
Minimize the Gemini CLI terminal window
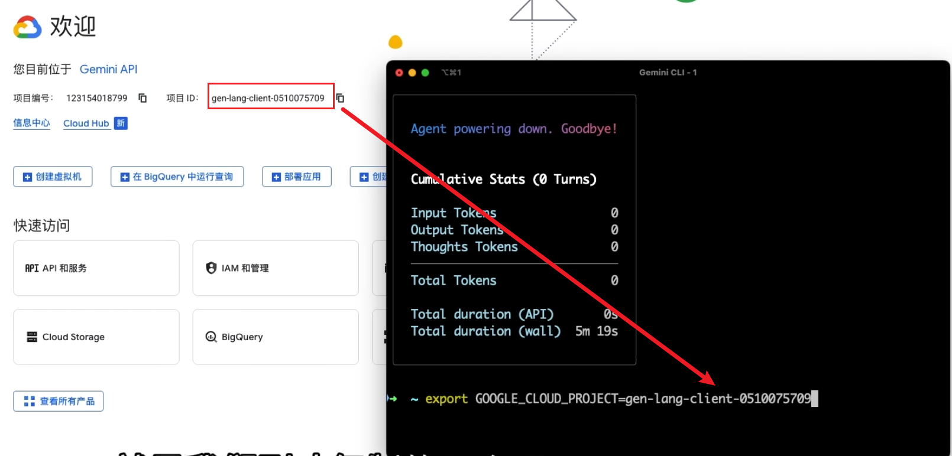412,73
